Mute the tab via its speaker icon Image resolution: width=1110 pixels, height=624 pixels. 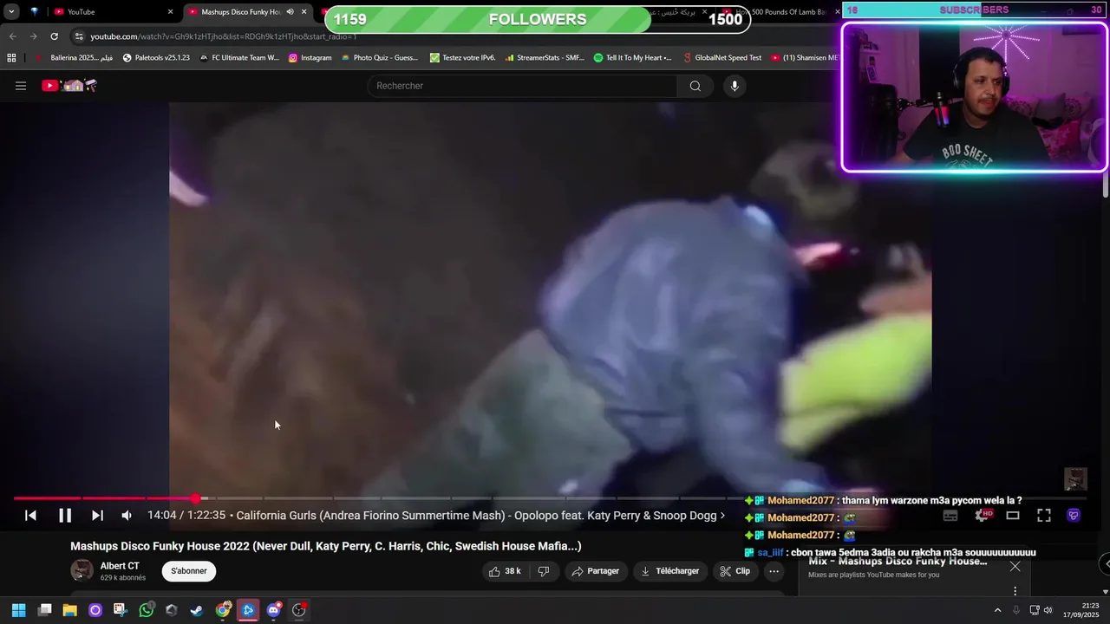point(290,11)
